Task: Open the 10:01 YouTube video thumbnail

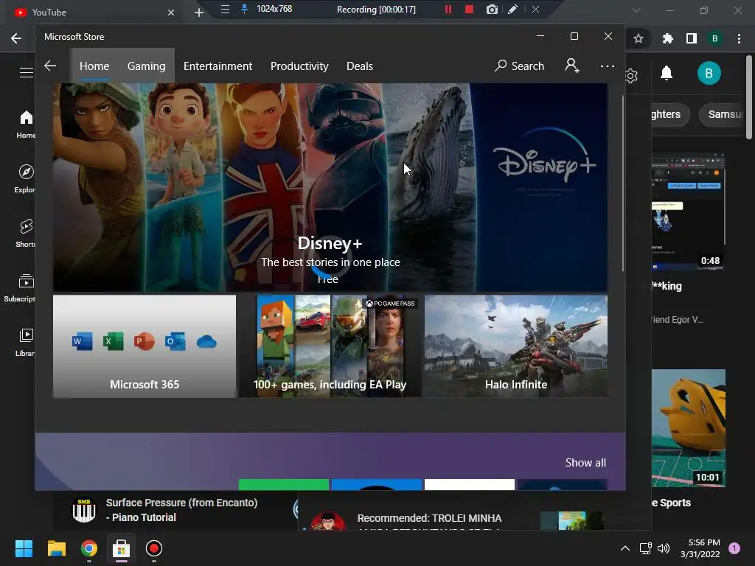Action: (x=688, y=428)
